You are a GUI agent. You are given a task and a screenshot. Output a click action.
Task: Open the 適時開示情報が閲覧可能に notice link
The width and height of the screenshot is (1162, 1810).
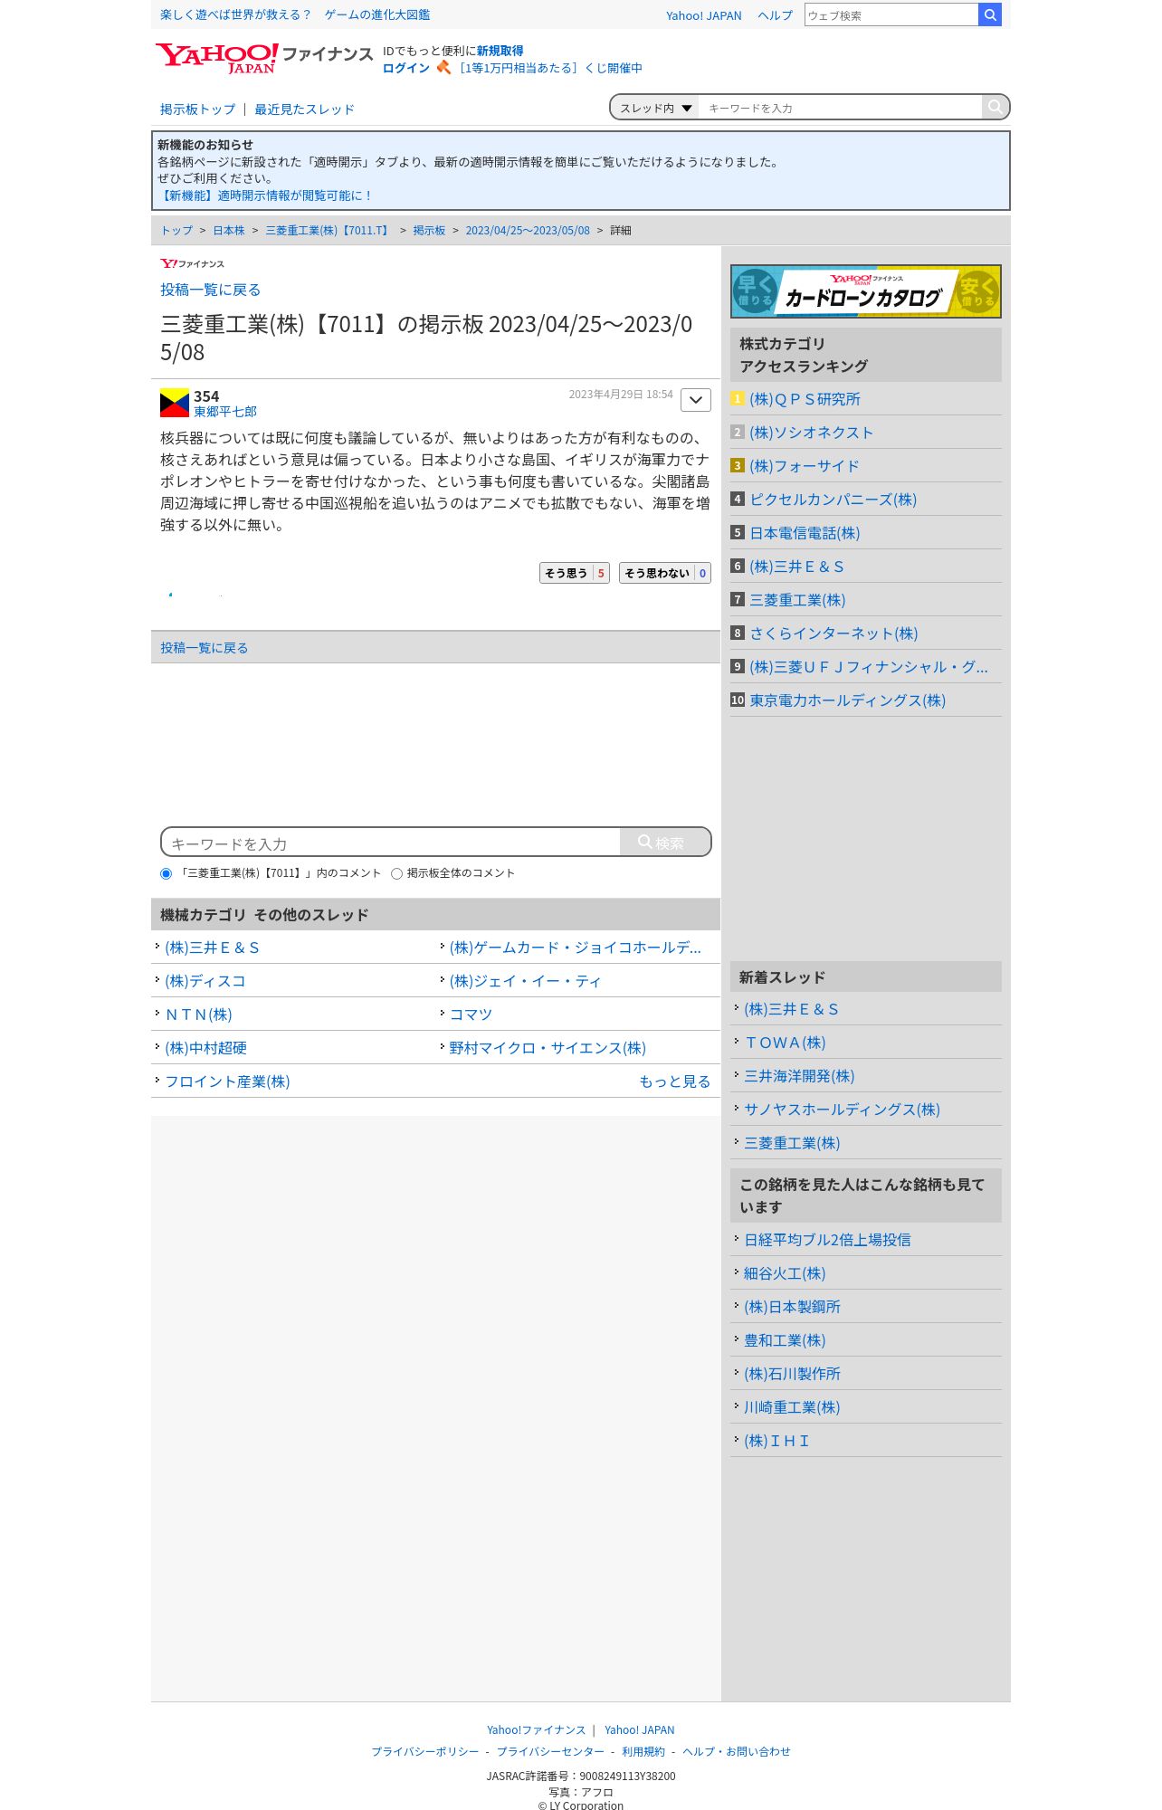click(x=265, y=195)
